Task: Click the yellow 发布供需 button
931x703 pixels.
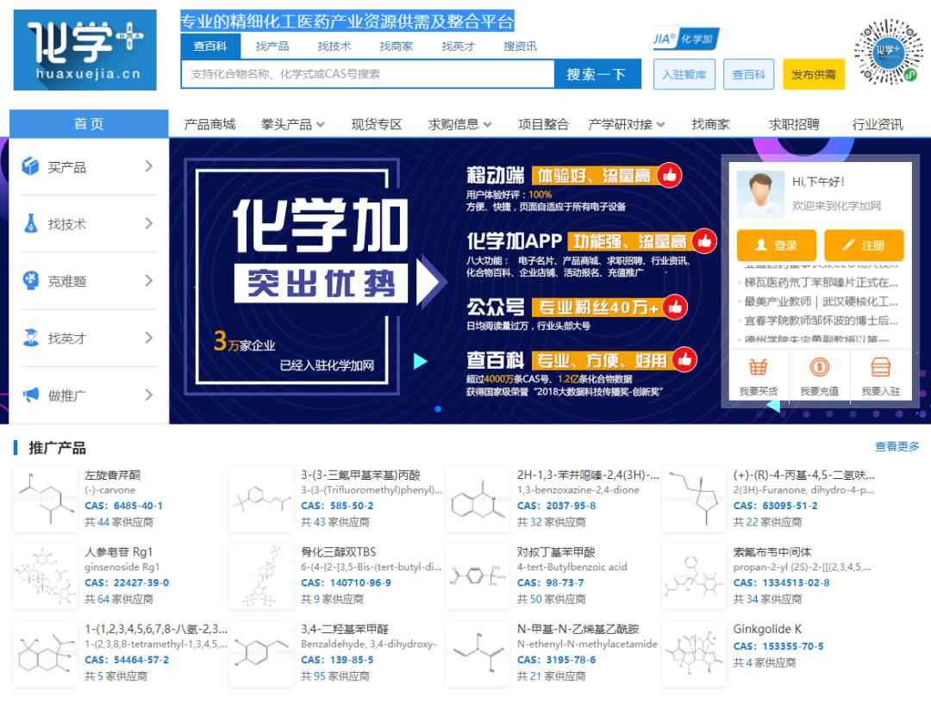Action: (814, 75)
